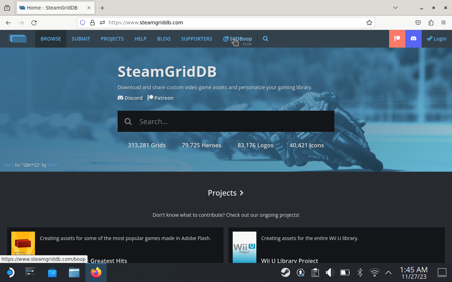Click the Search... input field
Image resolution: width=452 pixels, height=282 pixels.
(x=226, y=121)
